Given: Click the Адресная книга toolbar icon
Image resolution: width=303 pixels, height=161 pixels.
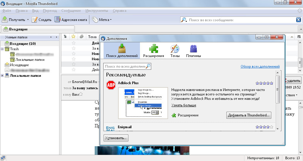Looking at the screenshot, I should tap(57, 19).
